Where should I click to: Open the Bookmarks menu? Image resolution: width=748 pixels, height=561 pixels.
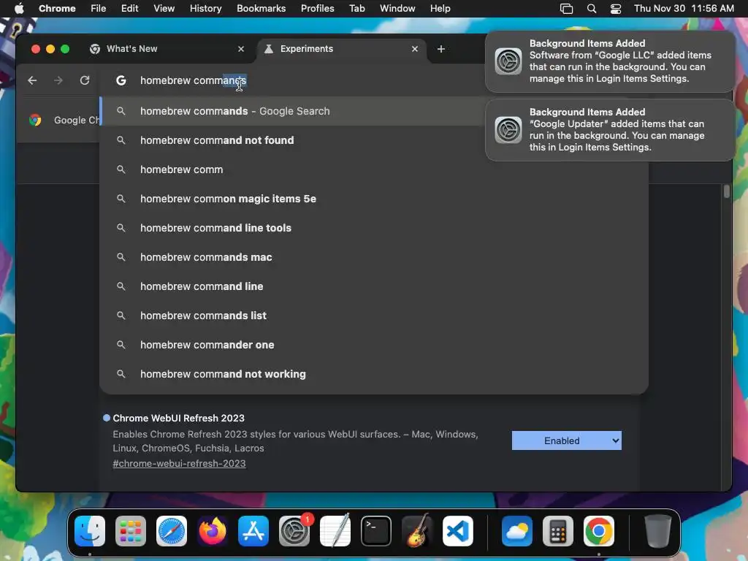[x=261, y=9]
